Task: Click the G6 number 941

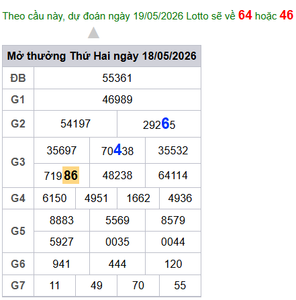Action: point(62,264)
